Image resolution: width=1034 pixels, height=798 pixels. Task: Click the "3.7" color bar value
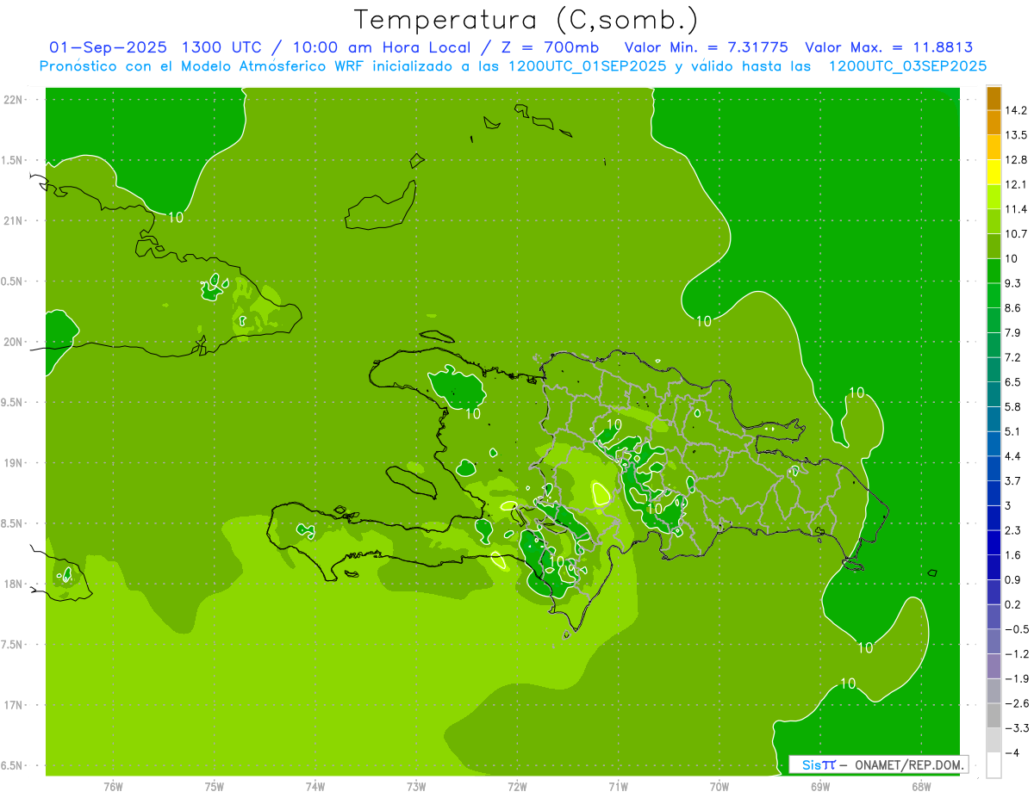tap(1013, 480)
